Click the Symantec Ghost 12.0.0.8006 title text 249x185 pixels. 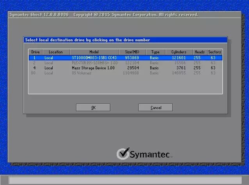point(39,14)
